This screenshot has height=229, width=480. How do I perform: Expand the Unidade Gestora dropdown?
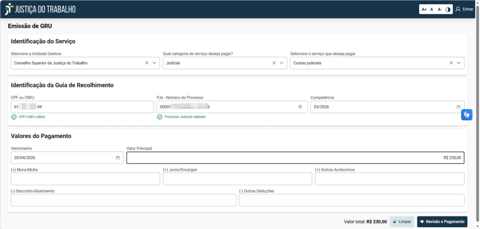pyautogui.click(x=154, y=63)
